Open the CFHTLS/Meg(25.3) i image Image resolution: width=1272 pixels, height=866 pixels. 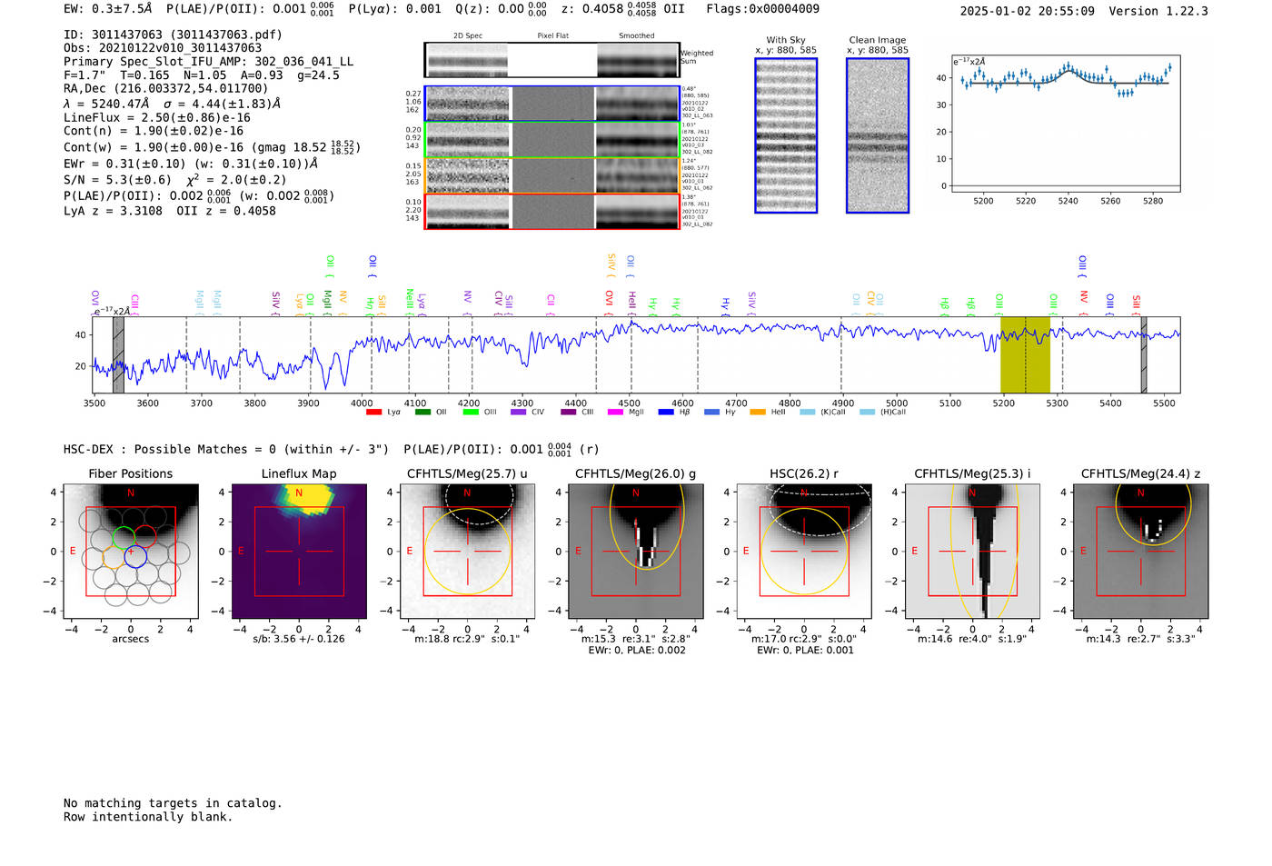pos(972,552)
